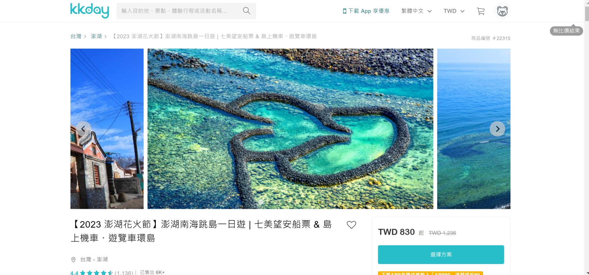The height and width of the screenshot is (275, 589).
Task: Show previous carousel photo
Action: [83, 129]
